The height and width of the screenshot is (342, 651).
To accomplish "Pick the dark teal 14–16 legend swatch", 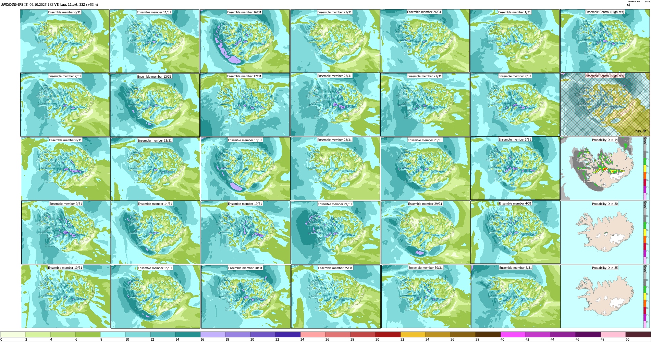I will tap(188, 334).
